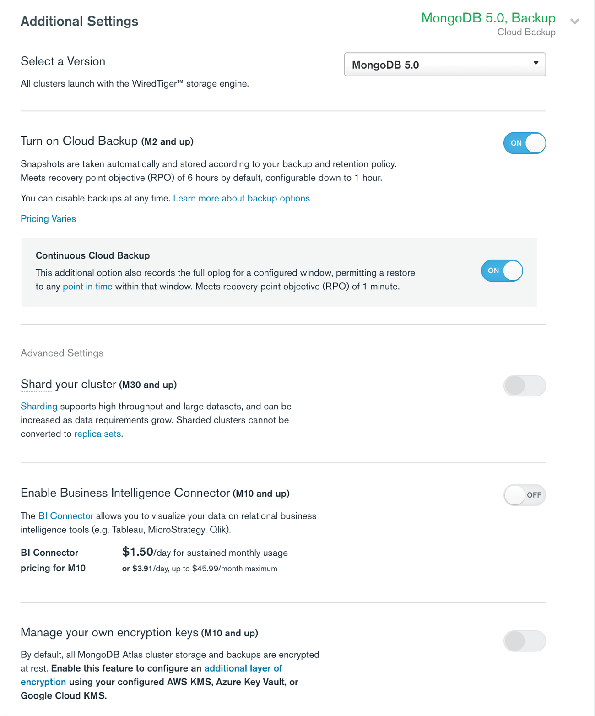
Task: Click the "Pricing Varies" link
Action: click(48, 219)
